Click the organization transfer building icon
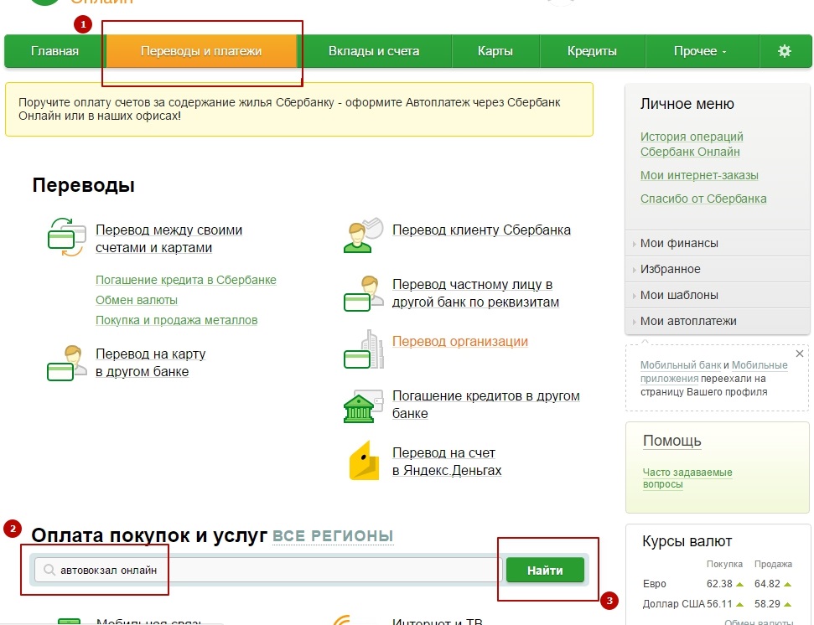Screen dimensions: 814x625 [x=364, y=349]
